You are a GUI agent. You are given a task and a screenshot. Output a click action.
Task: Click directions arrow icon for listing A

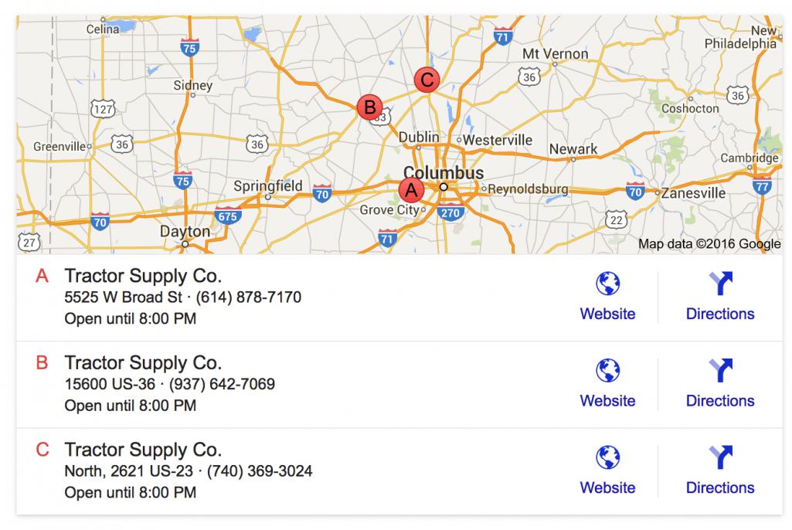tap(720, 284)
